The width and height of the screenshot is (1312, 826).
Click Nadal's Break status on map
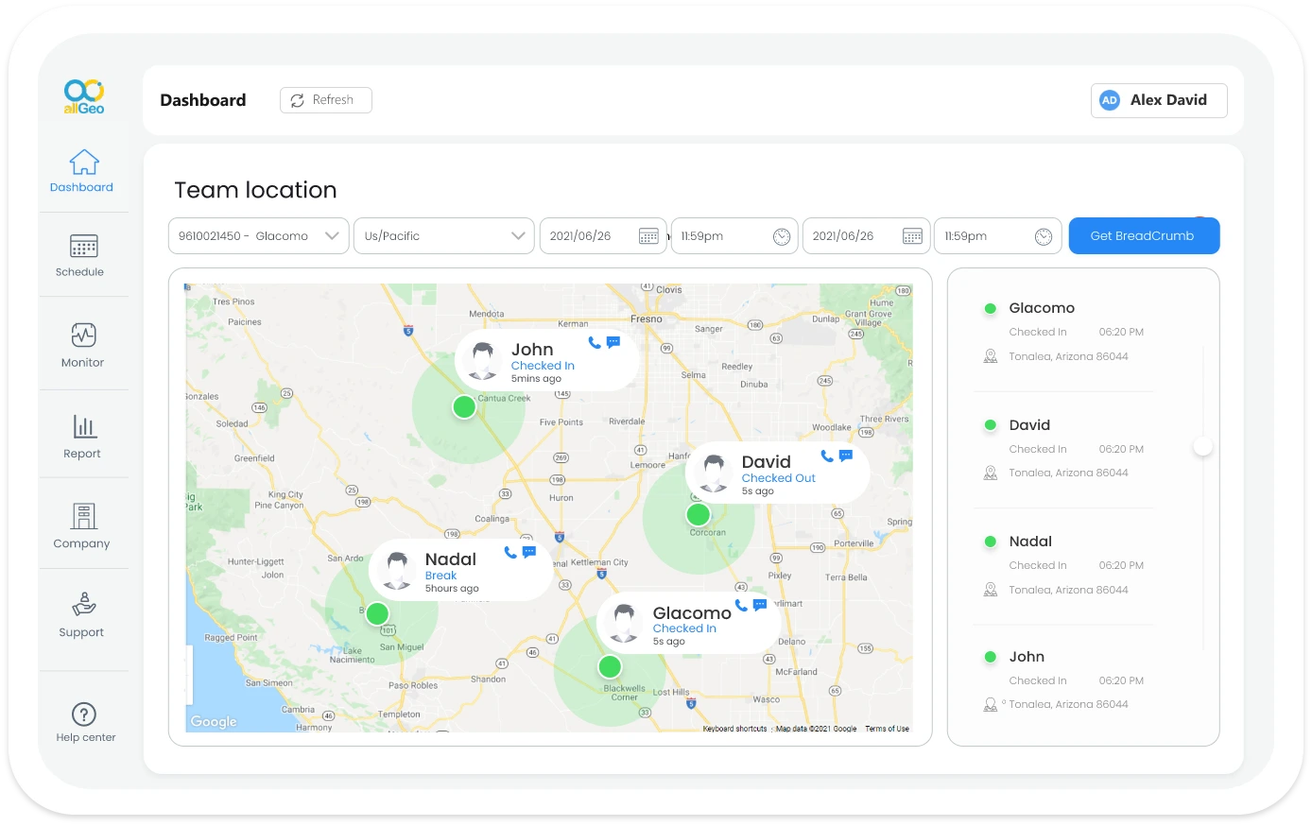pos(440,576)
